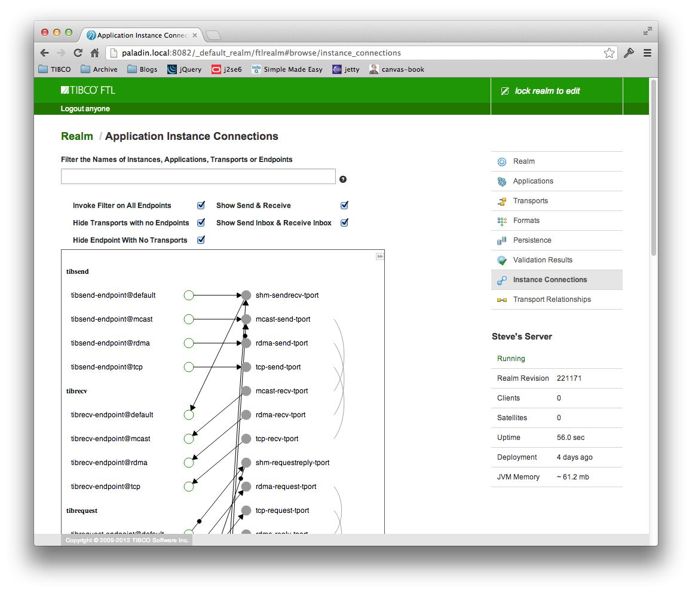This screenshot has width=692, height=593.
Task: Open the Archive bookmarks folder
Action: [x=99, y=69]
